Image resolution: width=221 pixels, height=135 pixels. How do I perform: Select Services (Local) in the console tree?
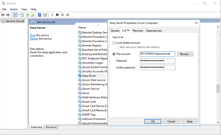15,21
